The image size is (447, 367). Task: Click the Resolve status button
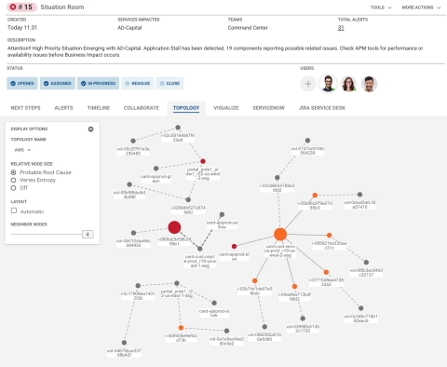click(x=137, y=83)
